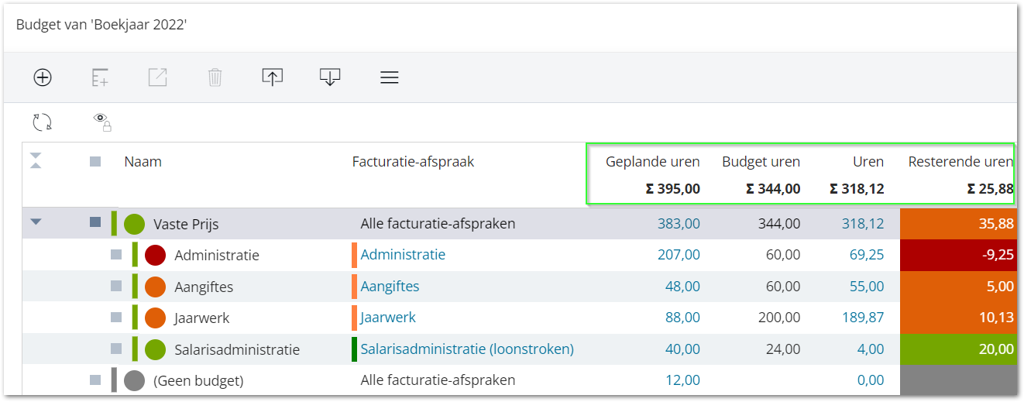Image resolution: width=1024 pixels, height=402 pixels.
Task: Tick the Jaarwerk row checkbox
Action: [x=116, y=317]
